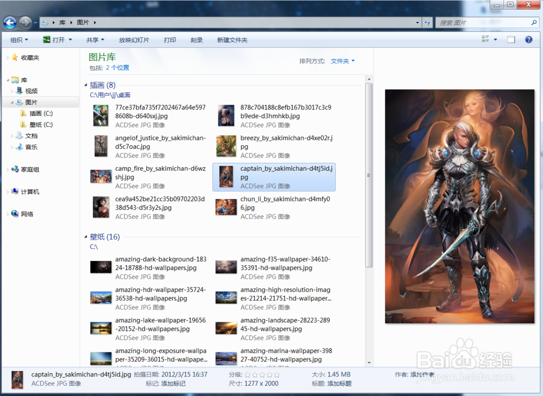This screenshot has width=543, height=396.
Task: Expand the 视频 tree node arrow
Action: tap(12, 91)
